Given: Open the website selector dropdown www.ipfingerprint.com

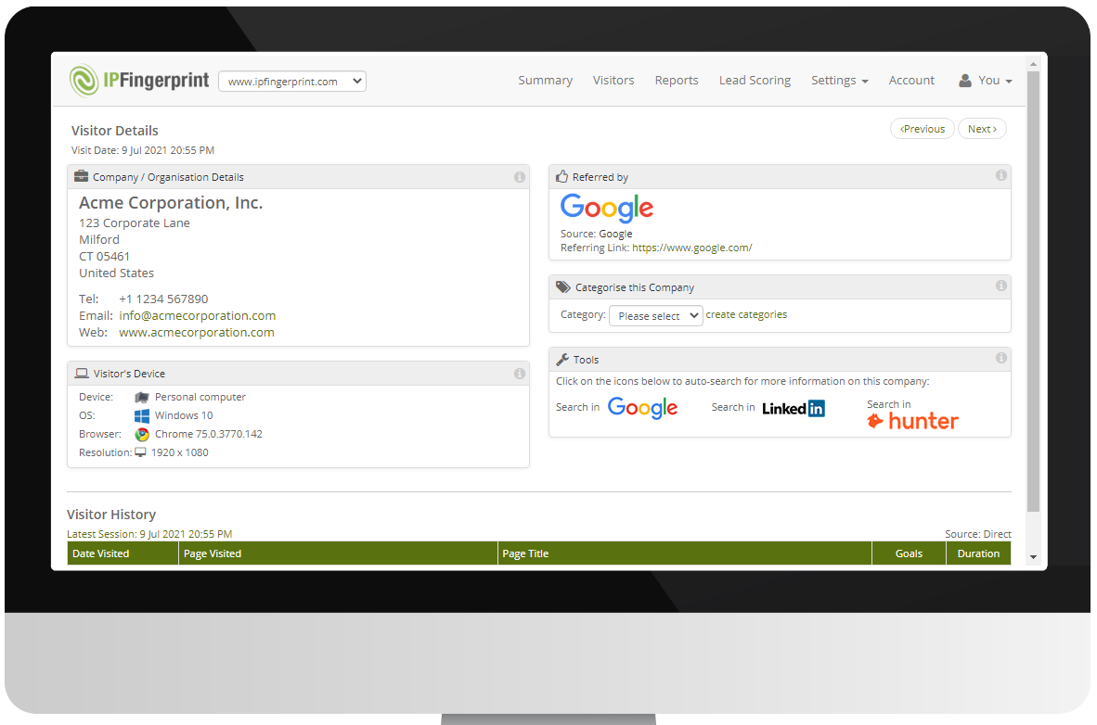Looking at the screenshot, I should click(292, 81).
